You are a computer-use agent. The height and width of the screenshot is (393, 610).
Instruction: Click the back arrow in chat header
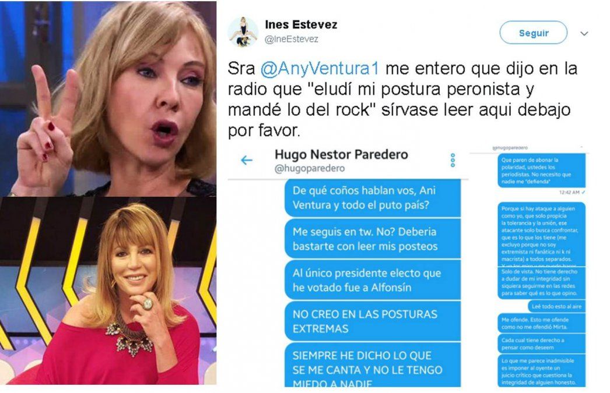point(247,160)
